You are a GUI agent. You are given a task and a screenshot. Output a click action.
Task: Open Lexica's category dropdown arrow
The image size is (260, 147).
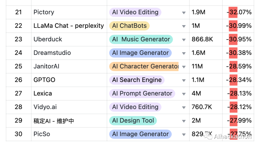184,94
